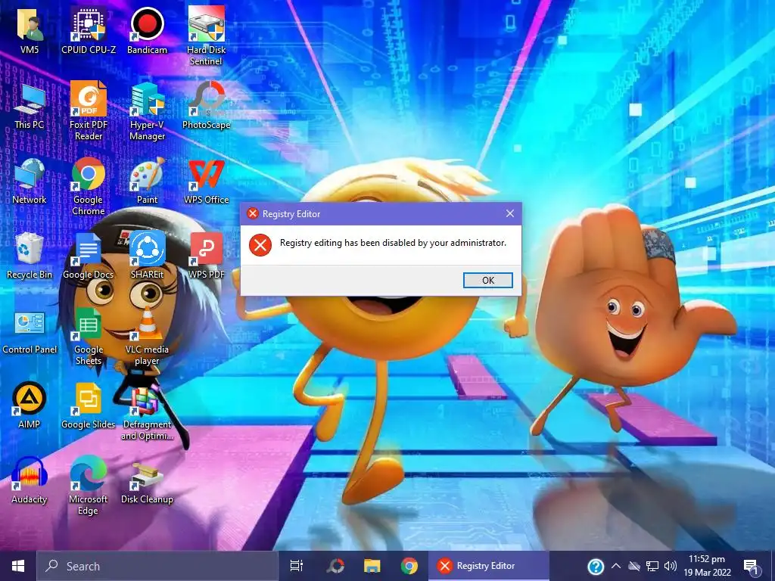Screen dimensions: 775x581
Task: Select VLC media player icon
Action: tap(147, 337)
